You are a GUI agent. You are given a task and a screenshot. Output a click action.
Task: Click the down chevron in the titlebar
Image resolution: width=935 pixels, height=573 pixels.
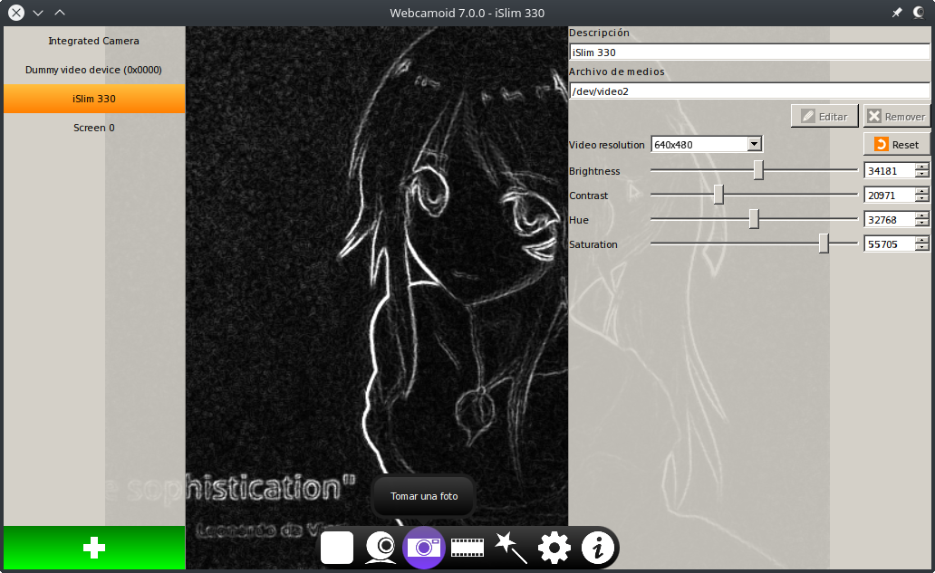pos(37,13)
